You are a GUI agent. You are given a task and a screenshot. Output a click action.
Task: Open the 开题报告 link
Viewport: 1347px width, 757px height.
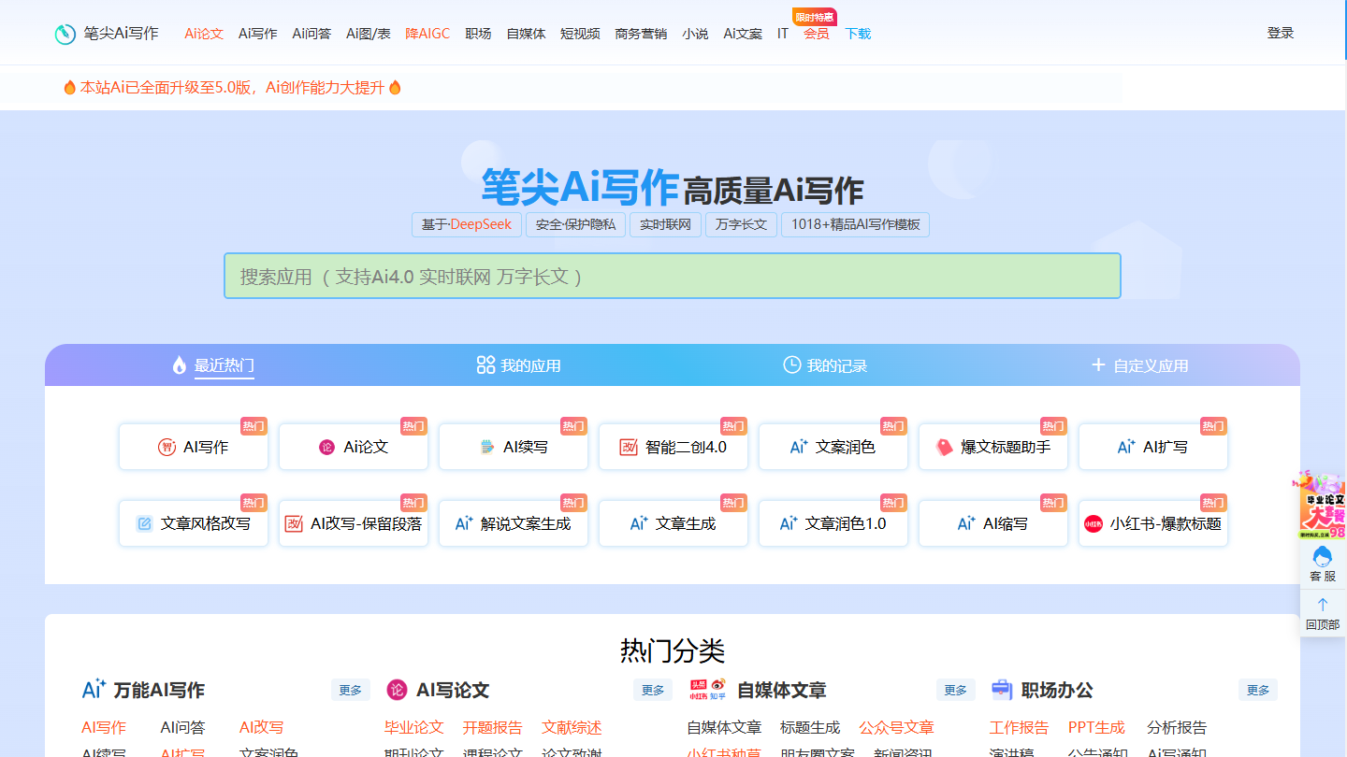(492, 727)
